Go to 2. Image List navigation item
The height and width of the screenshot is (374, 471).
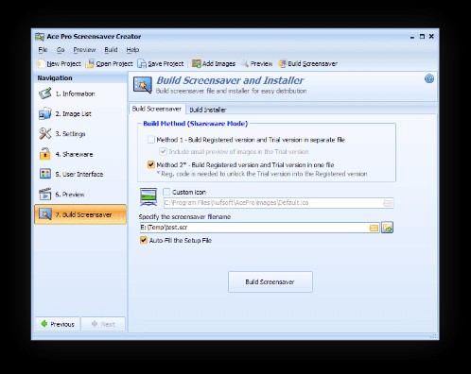(x=80, y=113)
